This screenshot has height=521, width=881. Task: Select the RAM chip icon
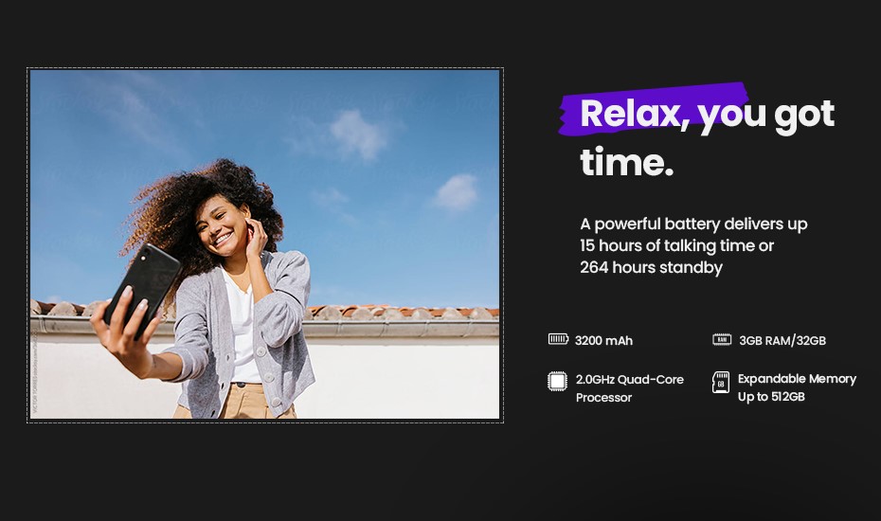point(722,339)
